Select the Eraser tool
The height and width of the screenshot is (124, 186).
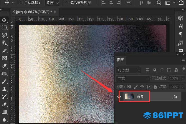tap(4, 104)
